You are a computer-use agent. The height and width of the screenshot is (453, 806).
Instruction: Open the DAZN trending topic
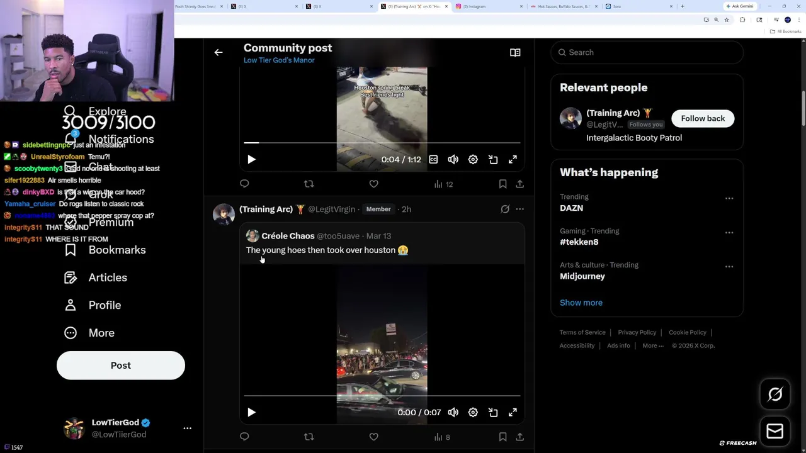tap(571, 208)
